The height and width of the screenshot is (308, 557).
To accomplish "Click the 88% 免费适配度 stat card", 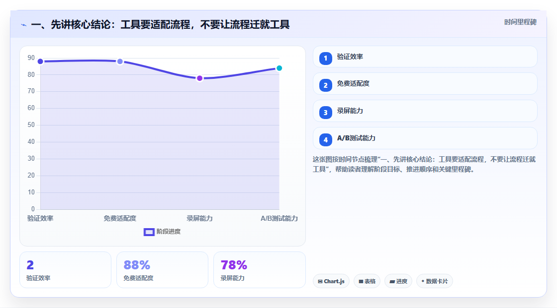I will pyautogui.click(x=162, y=270).
